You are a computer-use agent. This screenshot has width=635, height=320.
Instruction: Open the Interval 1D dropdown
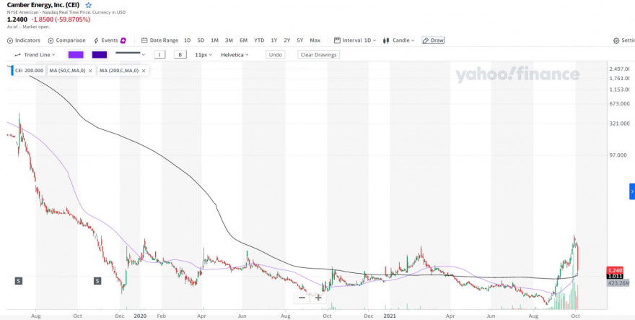pos(355,40)
